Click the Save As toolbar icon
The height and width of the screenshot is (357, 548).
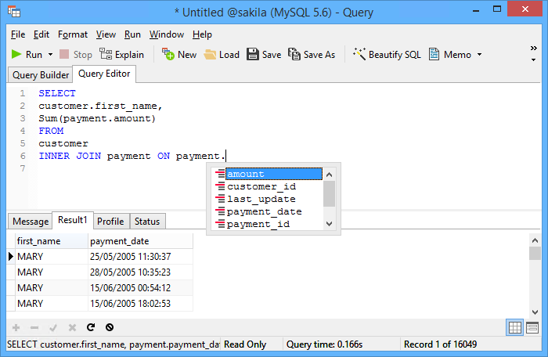294,54
